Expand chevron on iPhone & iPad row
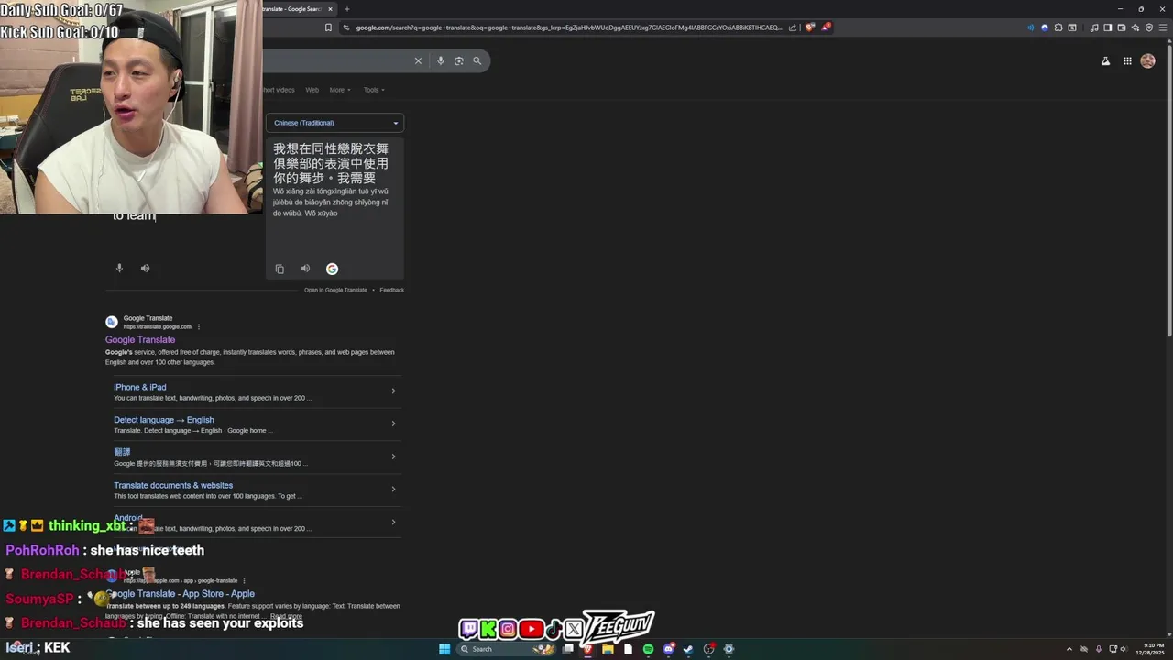 pyautogui.click(x=393, y=391)
